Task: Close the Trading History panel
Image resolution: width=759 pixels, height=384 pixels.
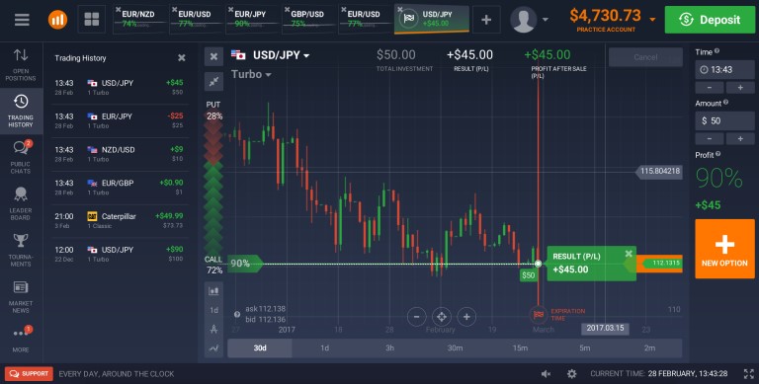Action: click(182, 58)
